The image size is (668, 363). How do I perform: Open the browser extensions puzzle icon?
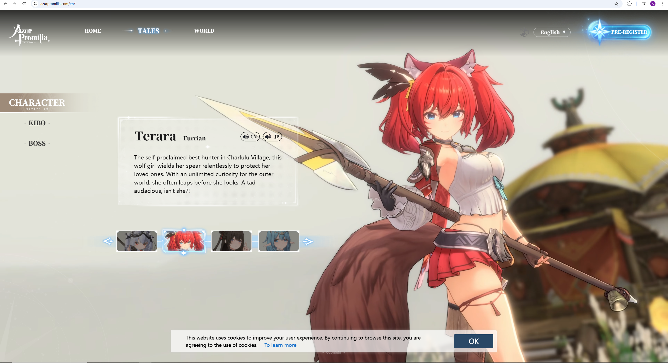pyautogui.click(x=629, y=4)
